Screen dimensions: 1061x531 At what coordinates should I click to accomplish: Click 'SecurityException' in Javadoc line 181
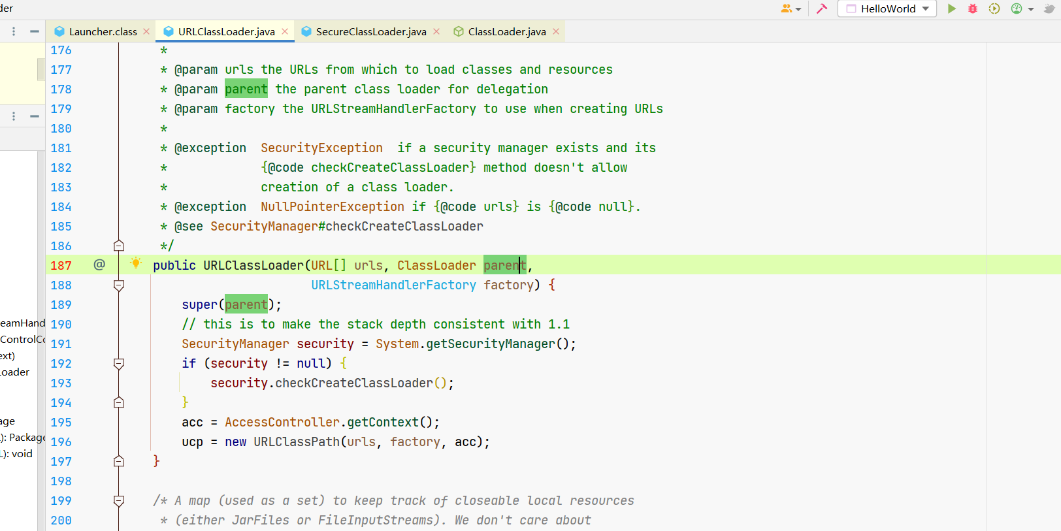tap(321, 148)
